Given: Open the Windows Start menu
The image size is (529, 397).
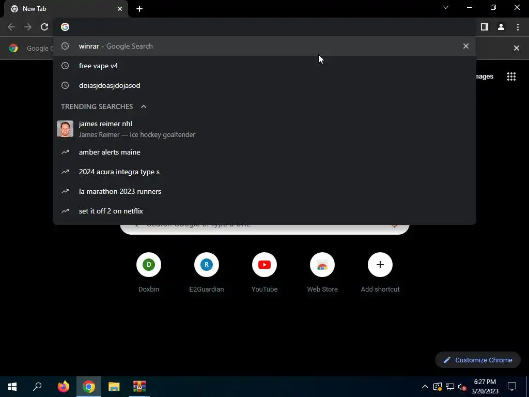Looking at the screenshot, I should tap(12, 387).
